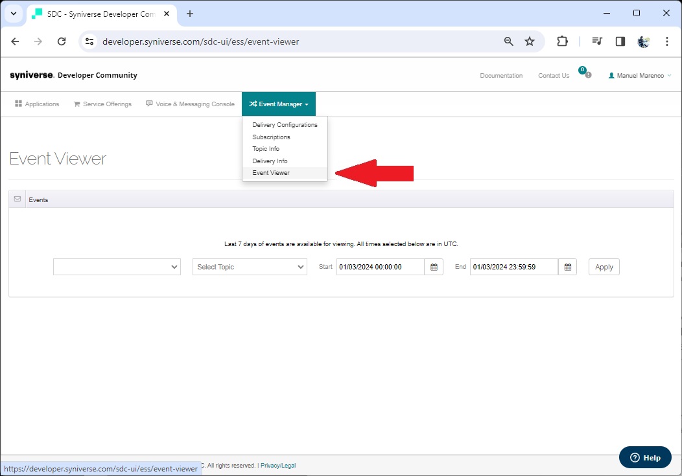Open the Privacy/Legal footer link
Screen dimensions: 682x476
click(278, 466)
